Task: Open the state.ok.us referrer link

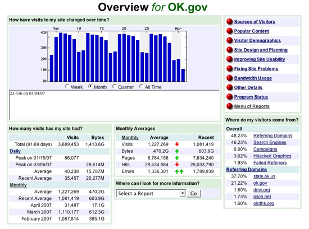Action: [x=264, y=176]
